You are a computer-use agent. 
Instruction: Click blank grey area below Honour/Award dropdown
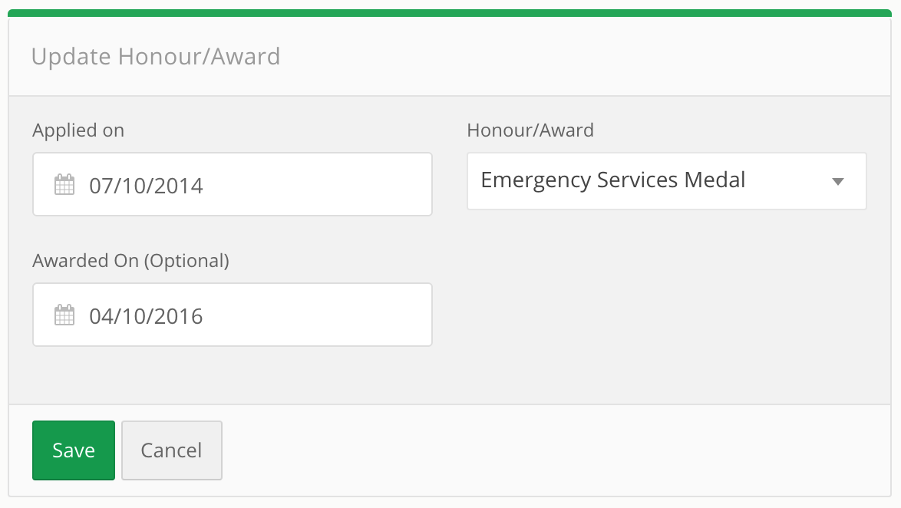tap(667, 305)
